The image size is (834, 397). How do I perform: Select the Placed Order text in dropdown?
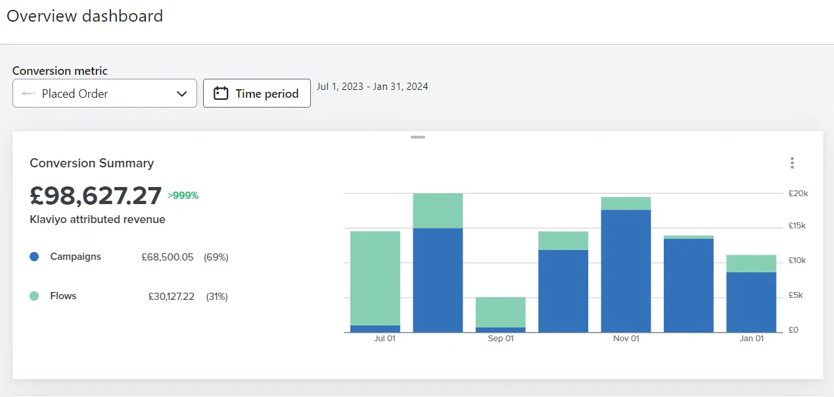[75, 94]
